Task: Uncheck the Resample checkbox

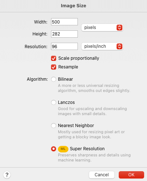Action: [x=54, y=67]
